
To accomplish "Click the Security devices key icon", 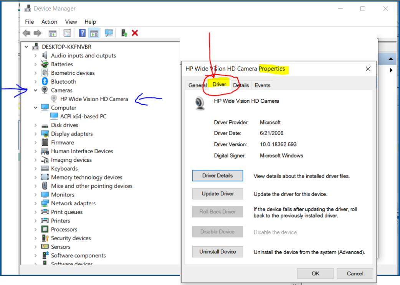I will 45,238.
